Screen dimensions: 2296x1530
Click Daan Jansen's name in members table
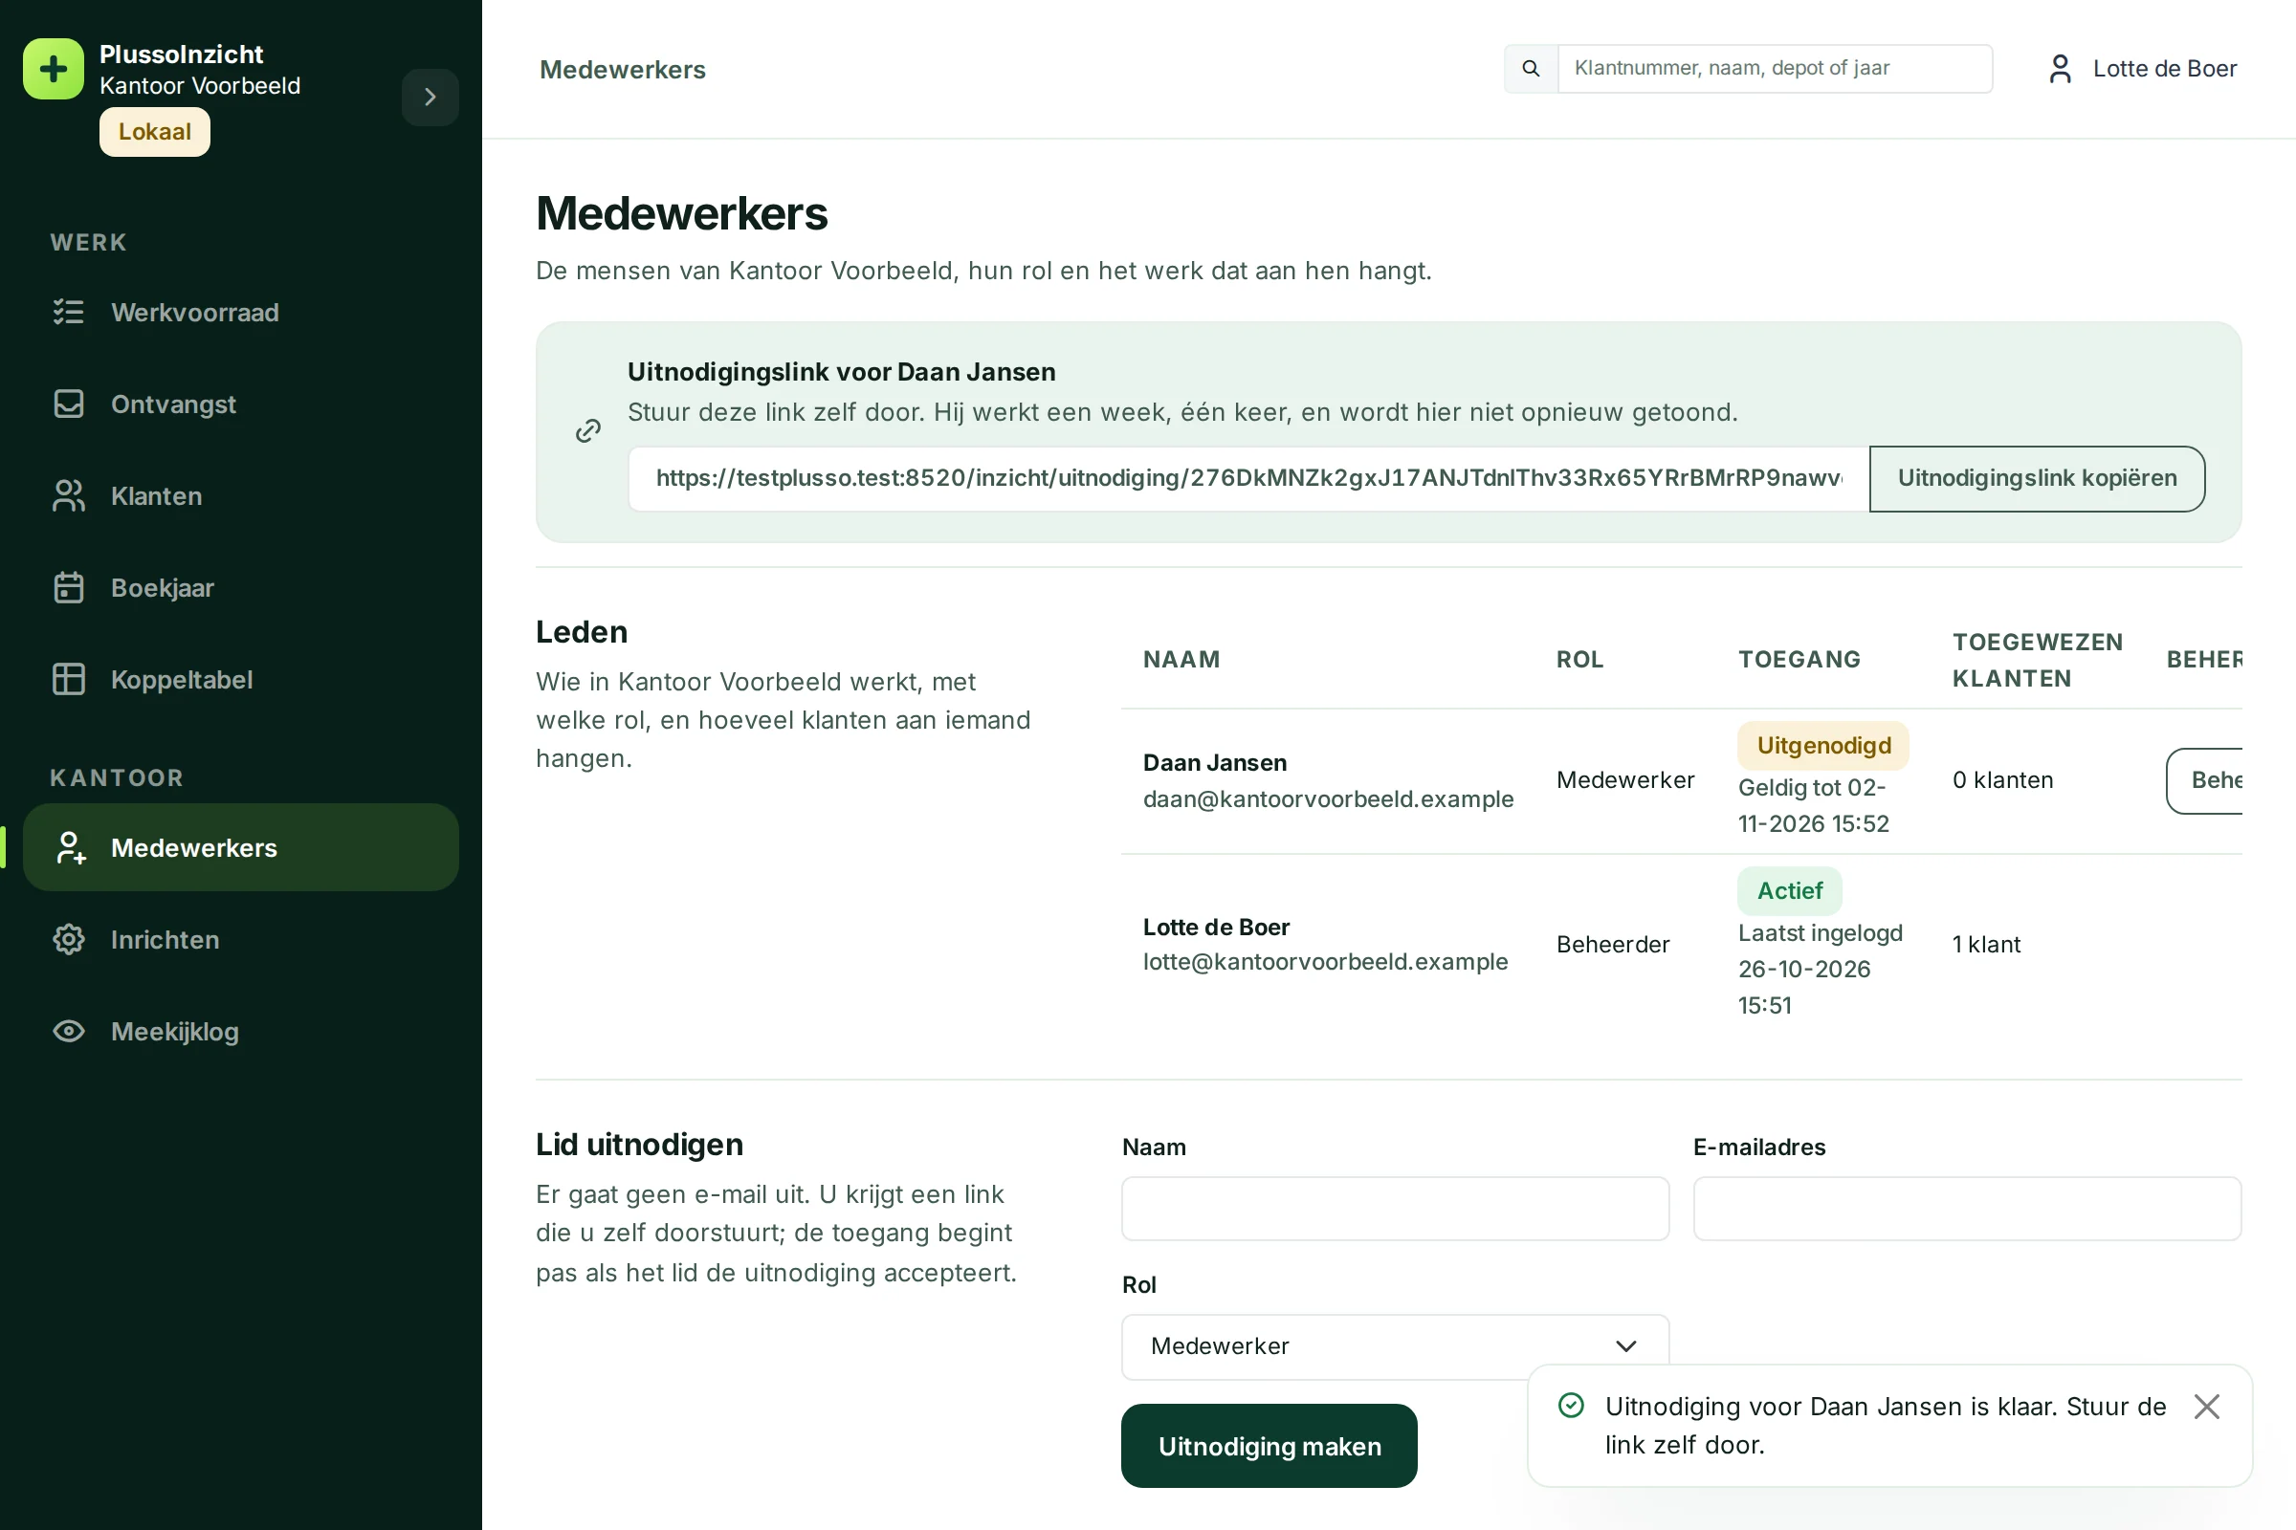[1214, 762]
